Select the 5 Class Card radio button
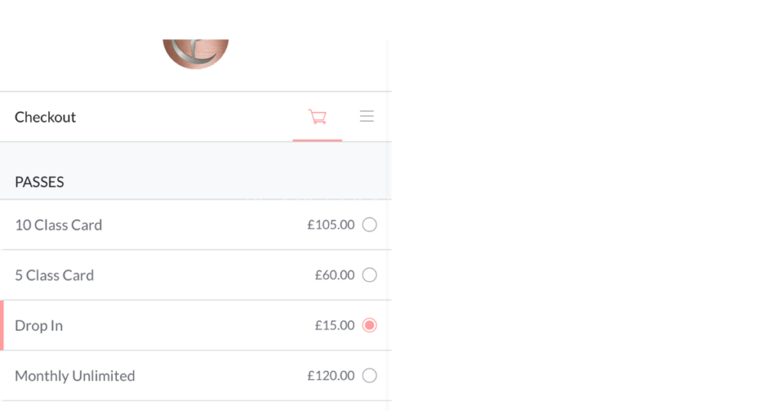The image size is (783, 411). coord(369,275)
